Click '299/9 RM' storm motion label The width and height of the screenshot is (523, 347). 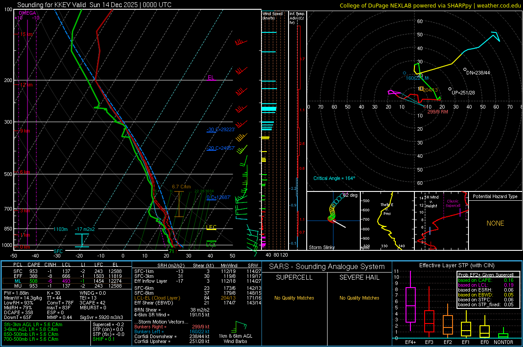437,112
